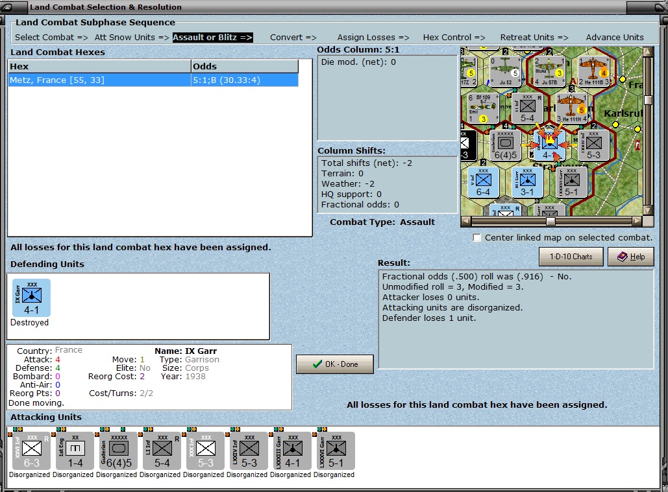The width and height of the screenshot is (668, 492).
Task: Jump to Retreat Units subphase
Action: coord(534,38)
